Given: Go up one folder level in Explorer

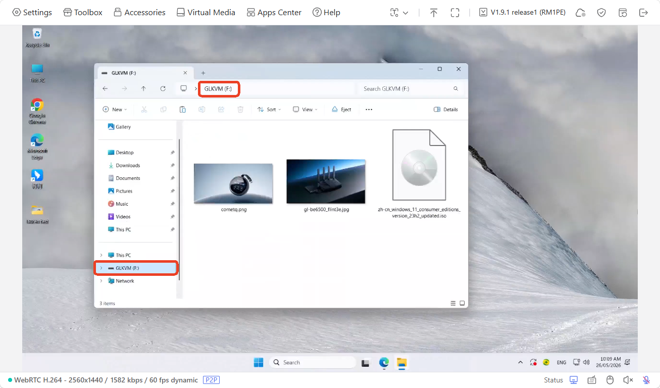Looking at the screenshot, I should 143,88.
